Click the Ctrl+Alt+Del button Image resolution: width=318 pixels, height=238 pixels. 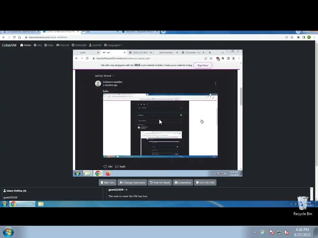pyautogui.click(x=205, y=182)
